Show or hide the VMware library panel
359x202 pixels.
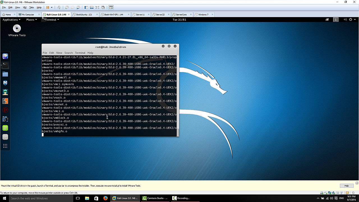[86, 7]
